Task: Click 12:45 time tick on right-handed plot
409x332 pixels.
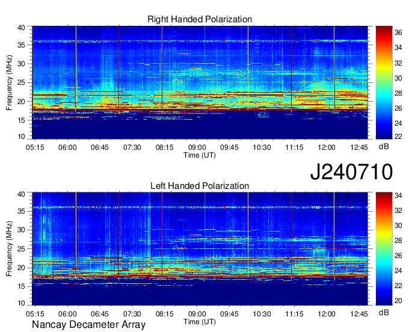Action: (x=359, y=147)
